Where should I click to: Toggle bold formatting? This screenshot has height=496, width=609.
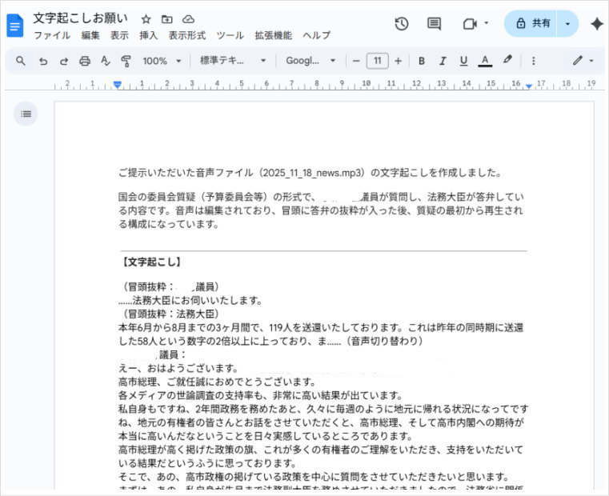(x=421, y=61)
